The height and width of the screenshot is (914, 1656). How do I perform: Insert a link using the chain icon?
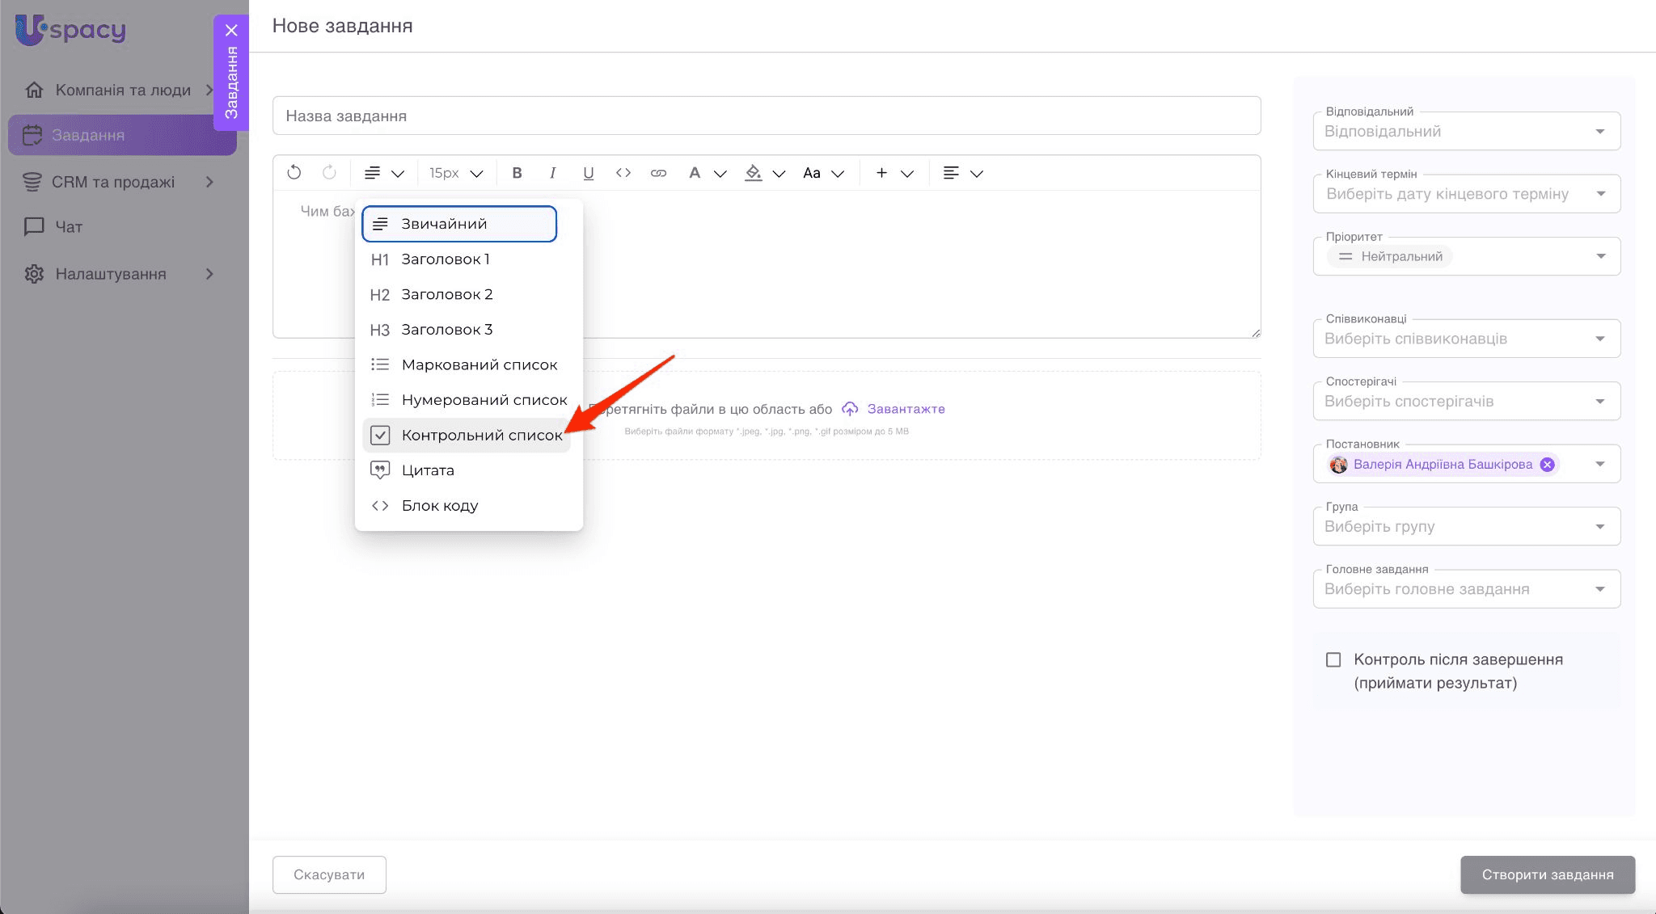pyautogui.click(x=658, y=173)
